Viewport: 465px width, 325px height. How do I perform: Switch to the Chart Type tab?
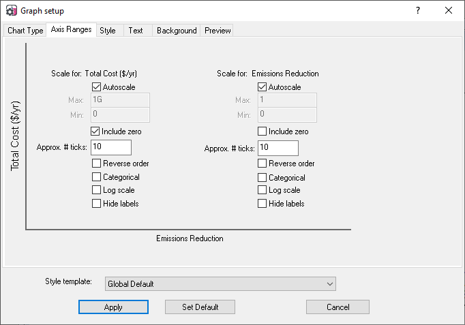[x=25, y=31]
